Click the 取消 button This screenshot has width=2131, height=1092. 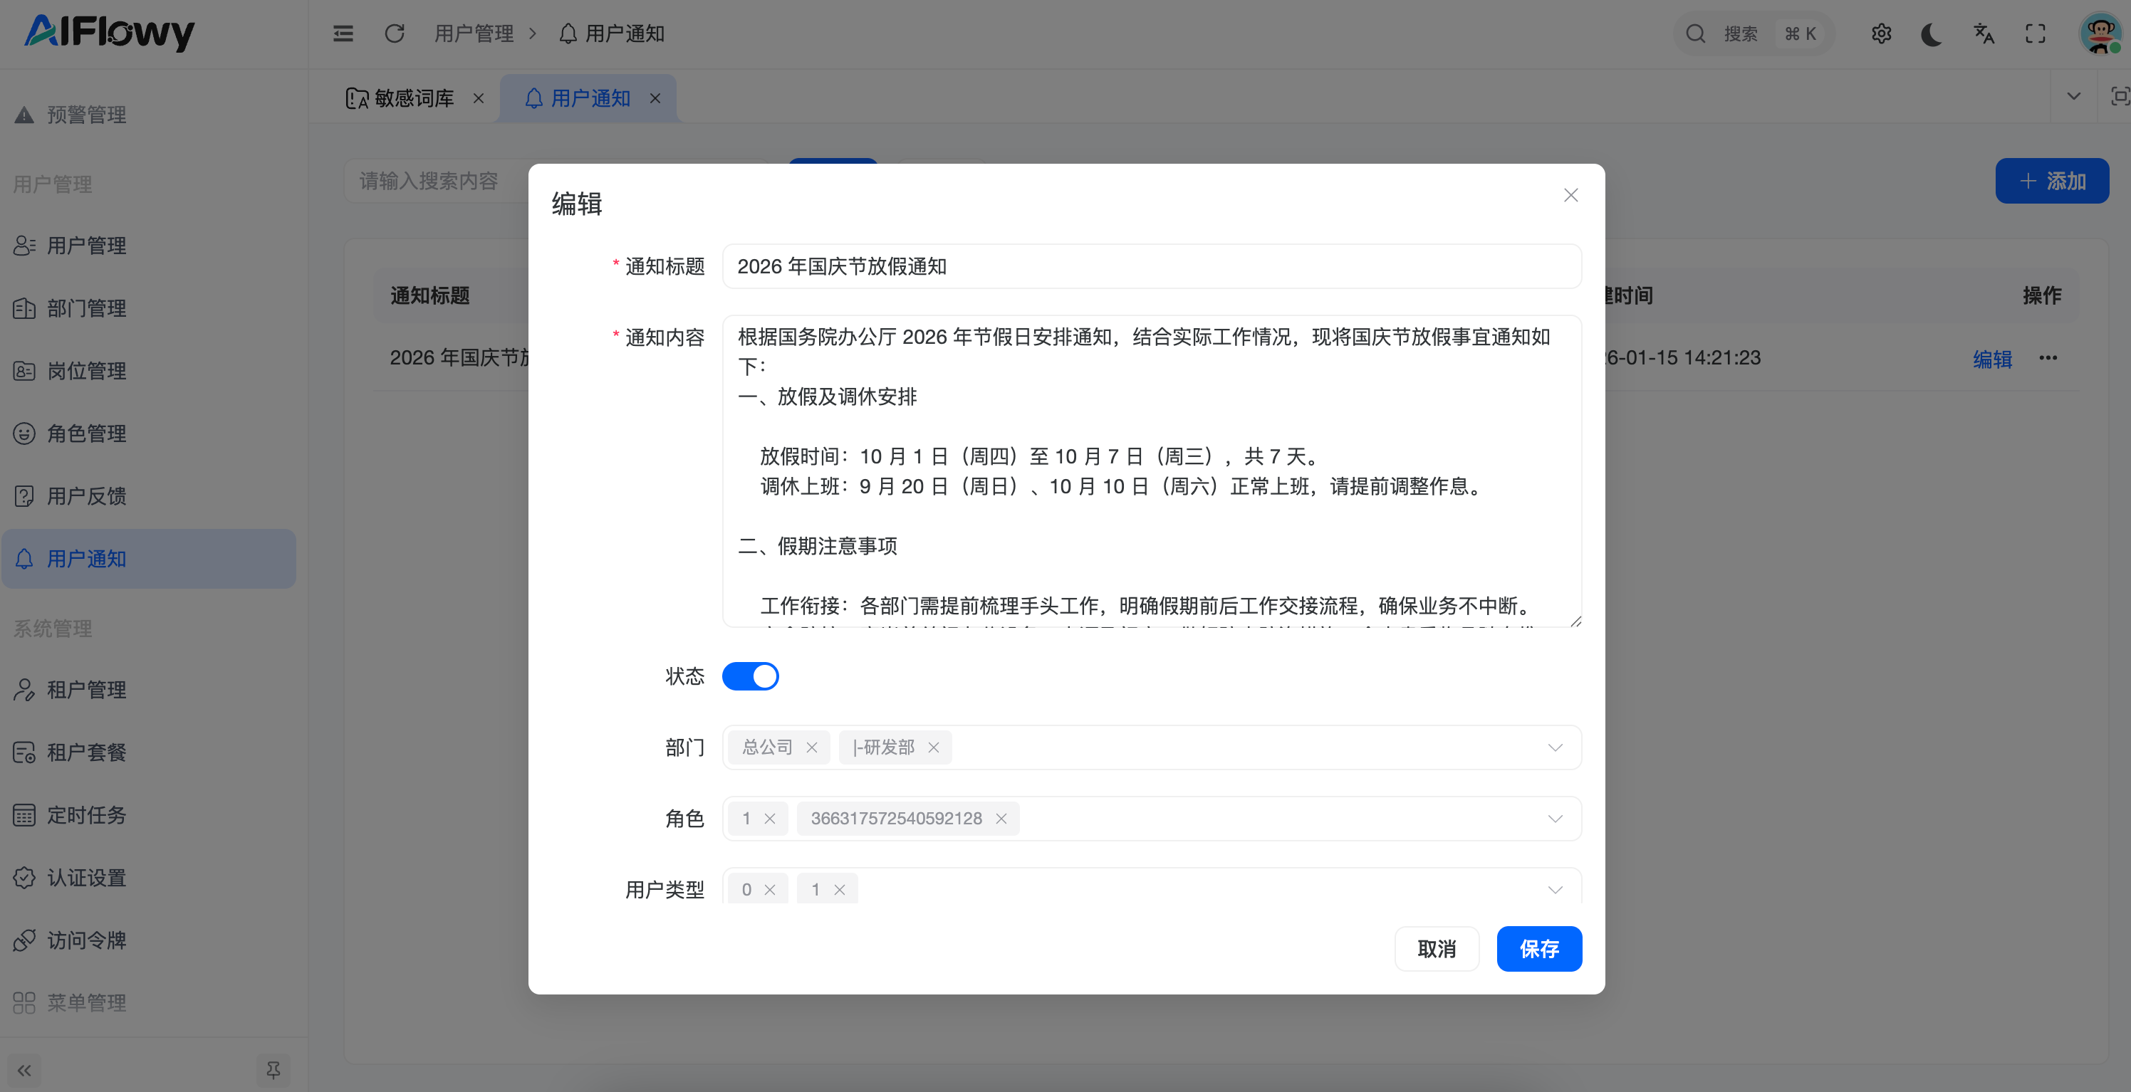click(x=1436, y=948)
